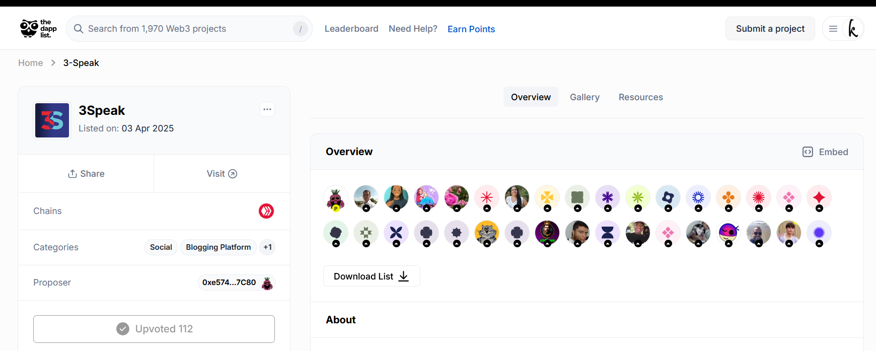This screenshot has width=876, height=351.
Task: Open the profile avatar with letter k
Action: [853, 29]
